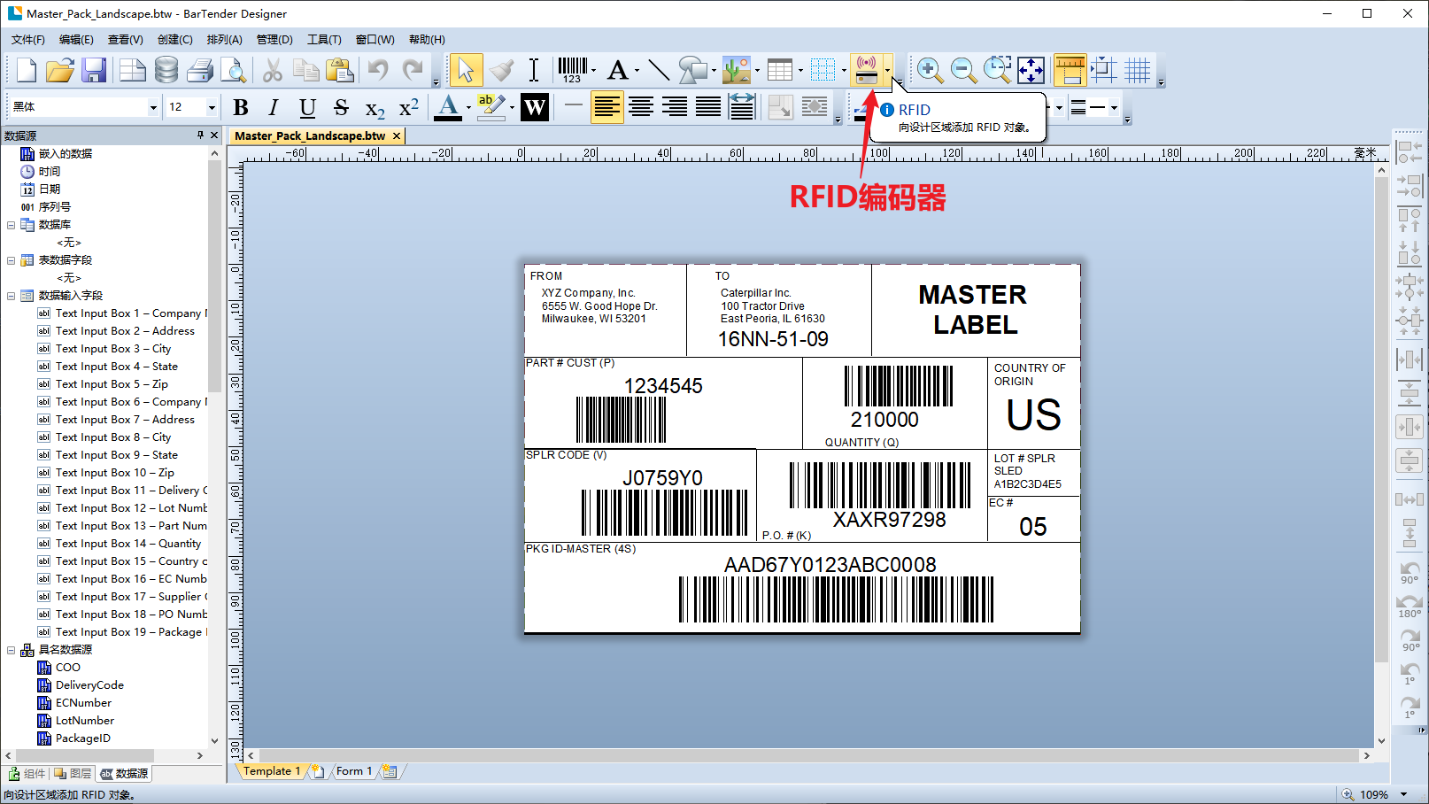
Task: Select Text Input Box 14 – Quantity
Action: tap(128, 544)
